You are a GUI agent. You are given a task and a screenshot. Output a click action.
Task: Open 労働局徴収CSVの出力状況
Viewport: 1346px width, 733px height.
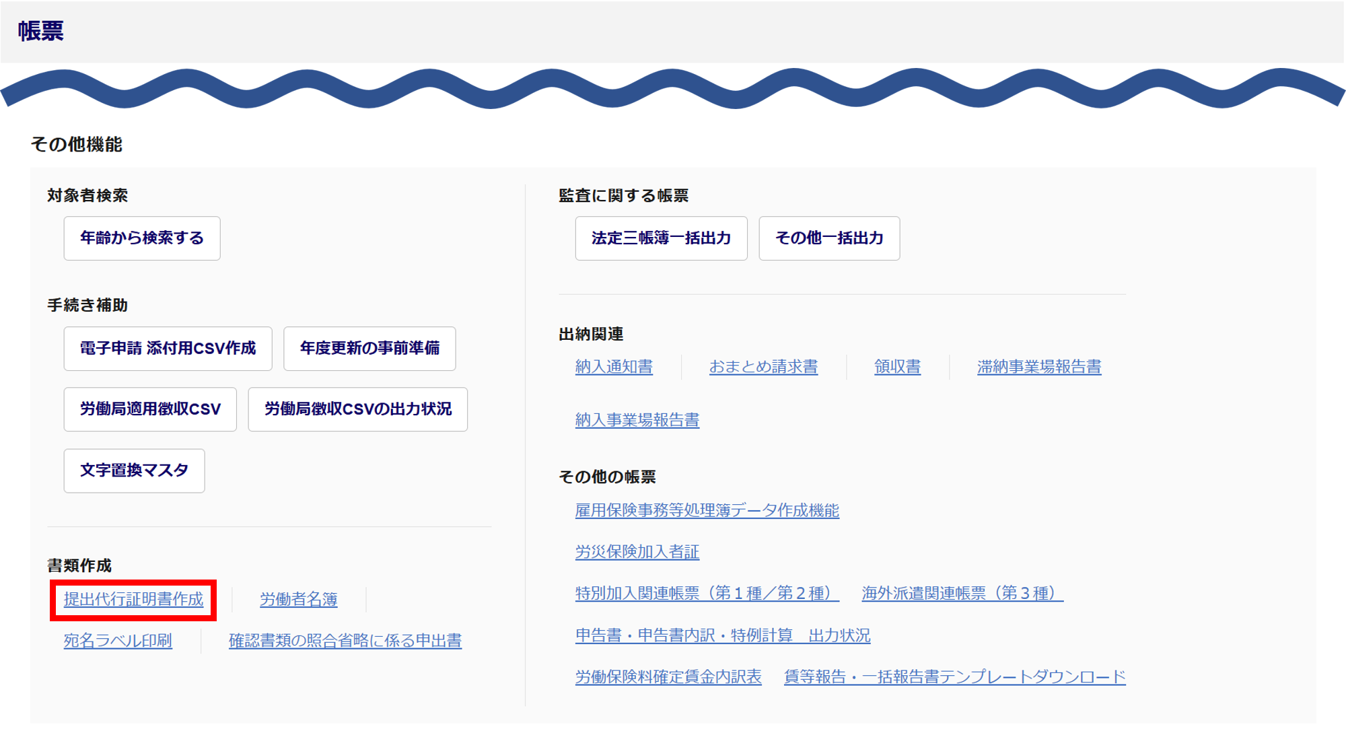click(357, 409)
